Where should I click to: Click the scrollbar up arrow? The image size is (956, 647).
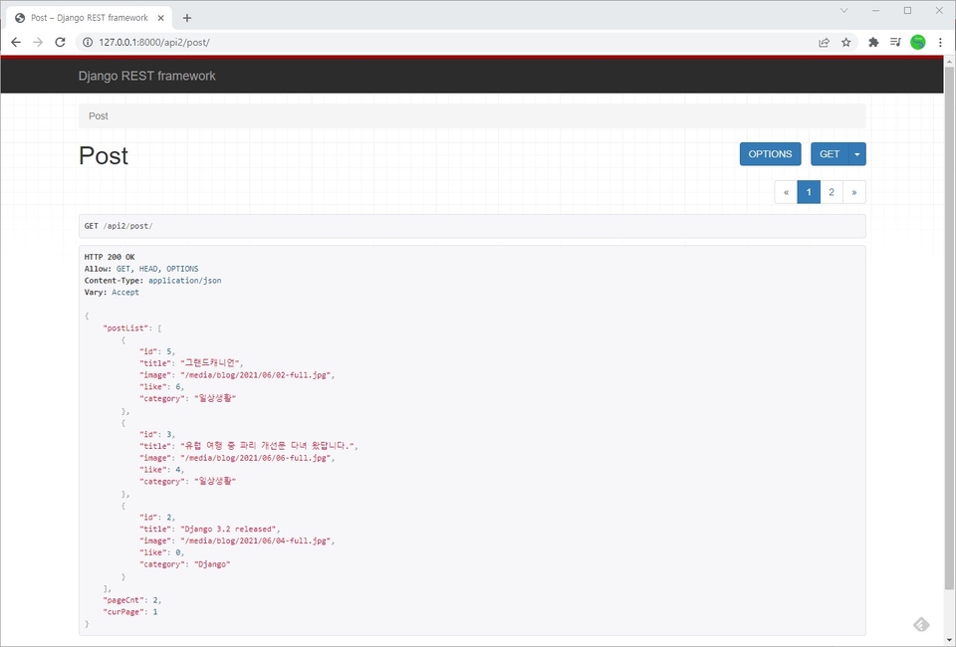click(x=949, y=61)
